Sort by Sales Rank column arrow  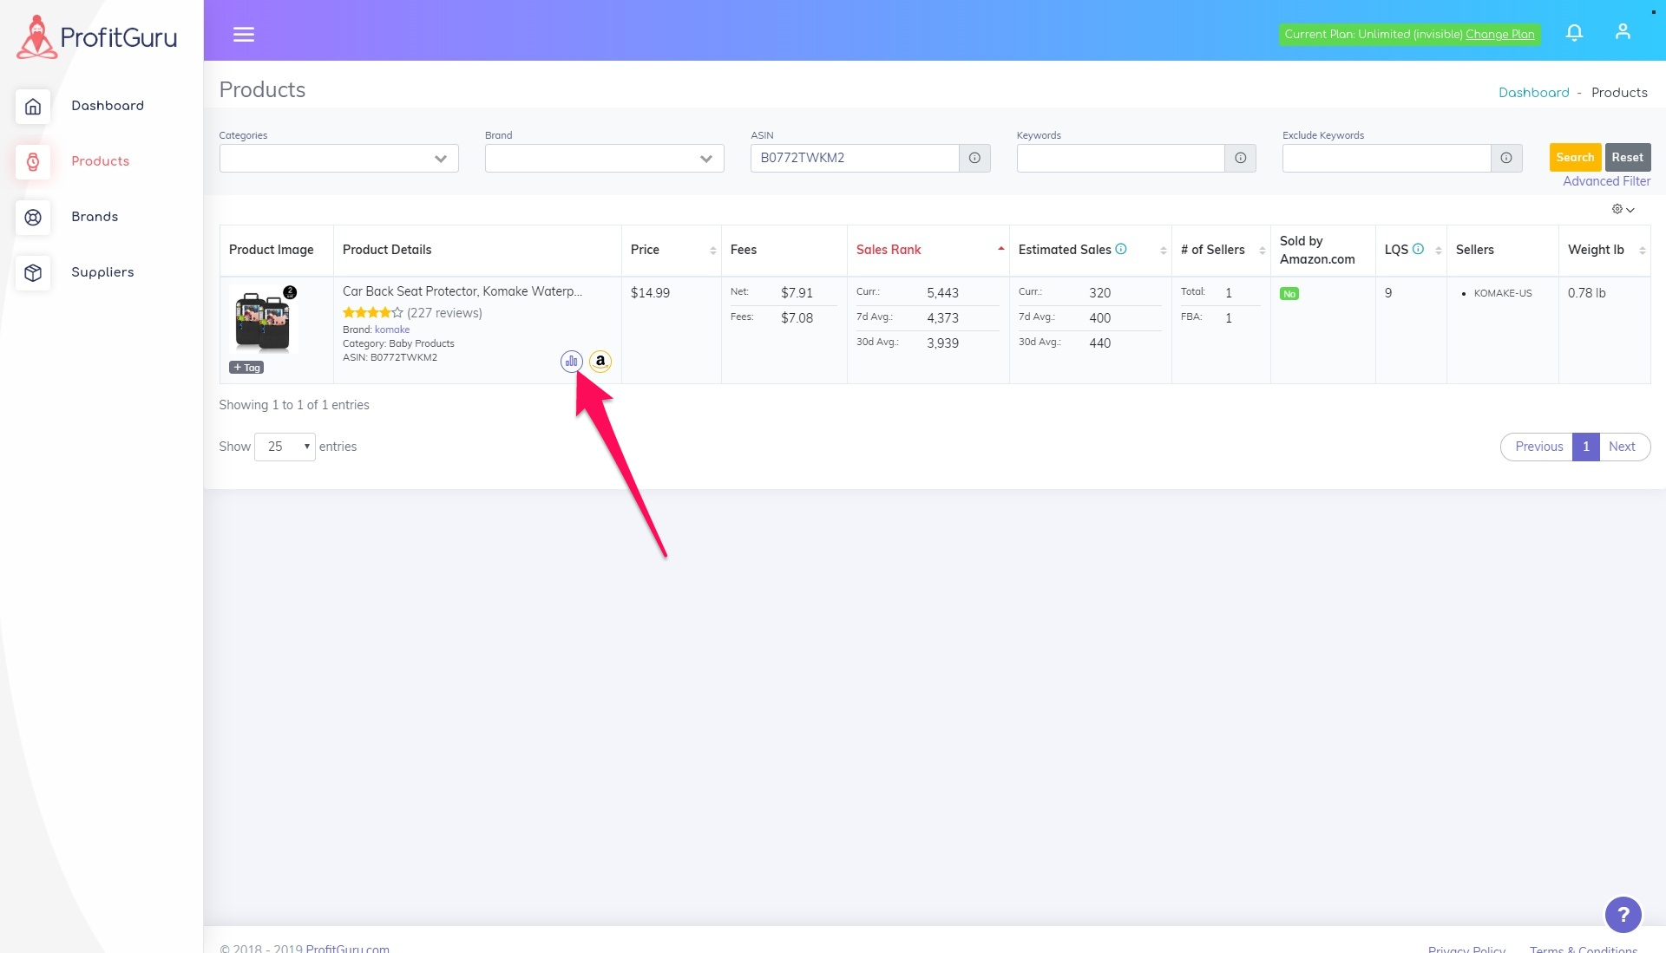pos(1000,249)
